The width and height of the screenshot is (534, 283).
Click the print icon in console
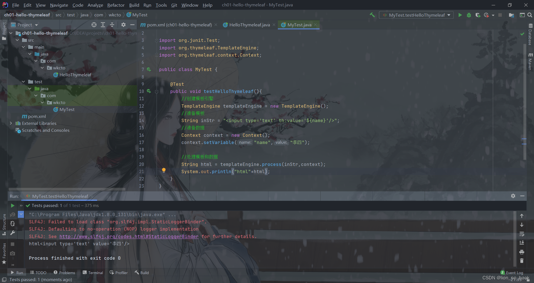[x=522, y=252]
